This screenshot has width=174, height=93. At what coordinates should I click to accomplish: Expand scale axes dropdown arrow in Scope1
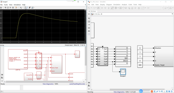pos(27,8)
